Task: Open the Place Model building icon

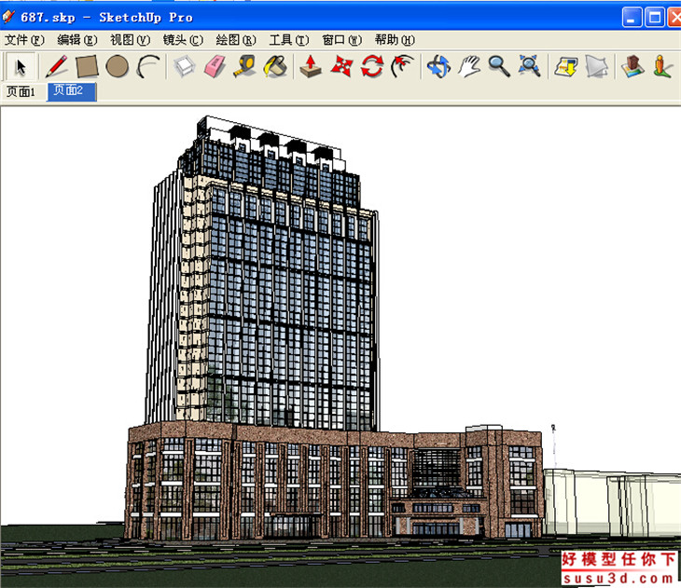Action: pyautogui.click(x=632, y=66)
